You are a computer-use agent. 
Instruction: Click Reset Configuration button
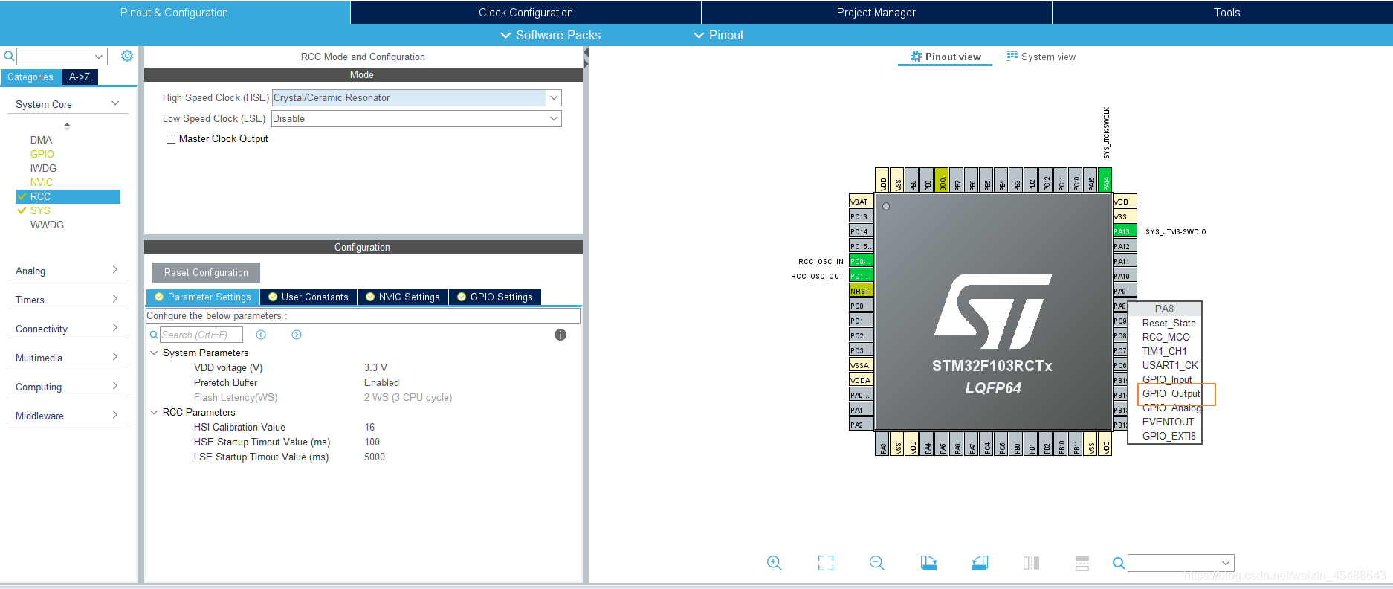pos(206,272)
